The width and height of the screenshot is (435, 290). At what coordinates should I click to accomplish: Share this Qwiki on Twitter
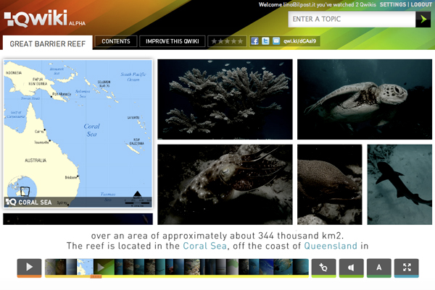(265, 42)
